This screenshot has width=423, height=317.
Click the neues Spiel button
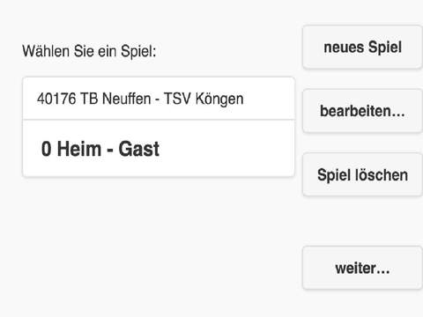pyautogui.click(x=362, y=48)
